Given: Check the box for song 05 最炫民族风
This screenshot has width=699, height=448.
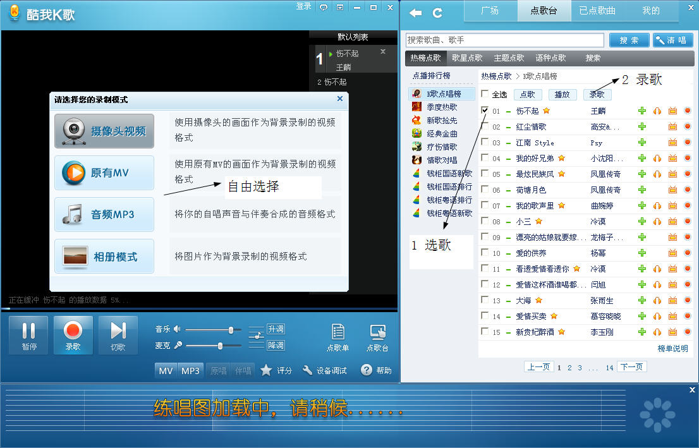Looking at the screenshot, I should coord(485,174).
